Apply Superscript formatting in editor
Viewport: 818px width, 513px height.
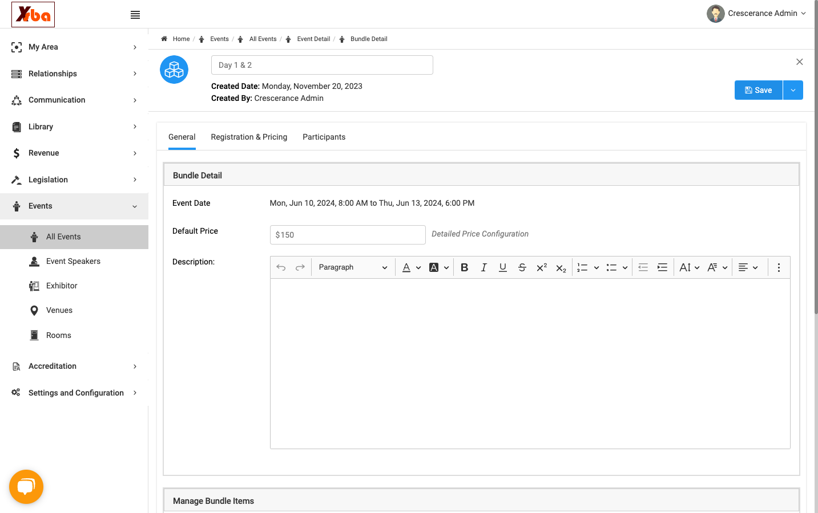(542, 267)
